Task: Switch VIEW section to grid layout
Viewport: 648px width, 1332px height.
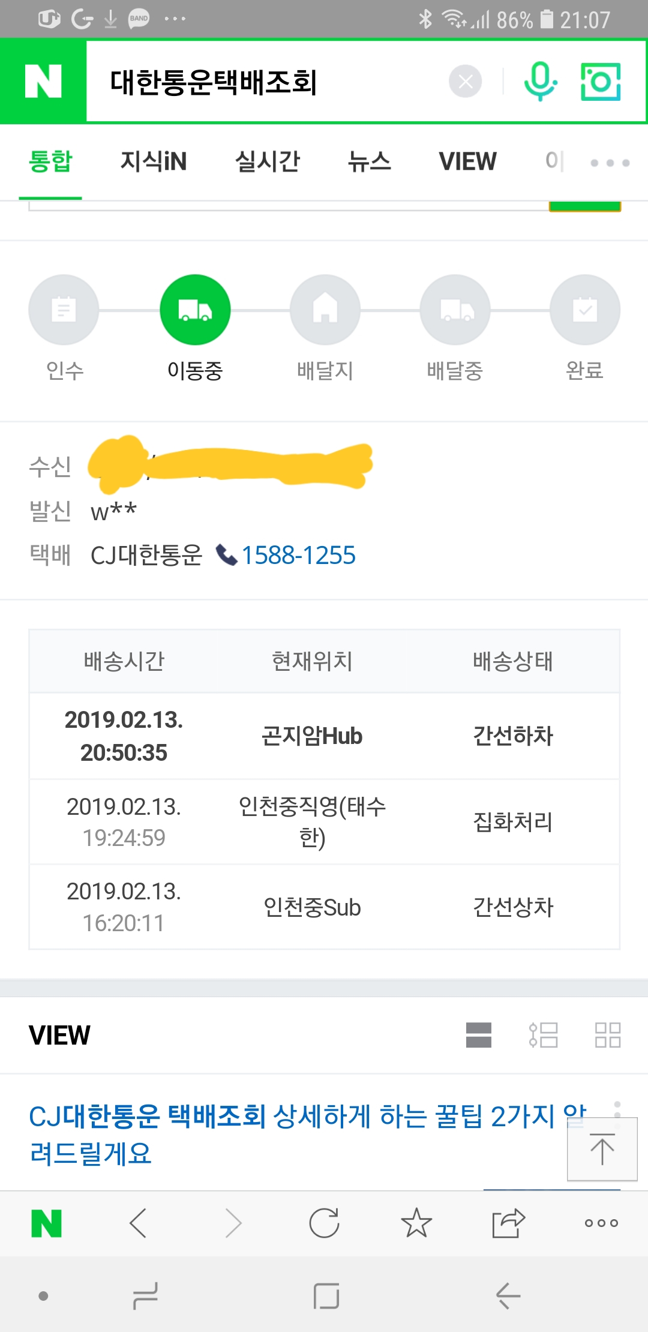Action: pyautogui.click(x=607, y=1035)
